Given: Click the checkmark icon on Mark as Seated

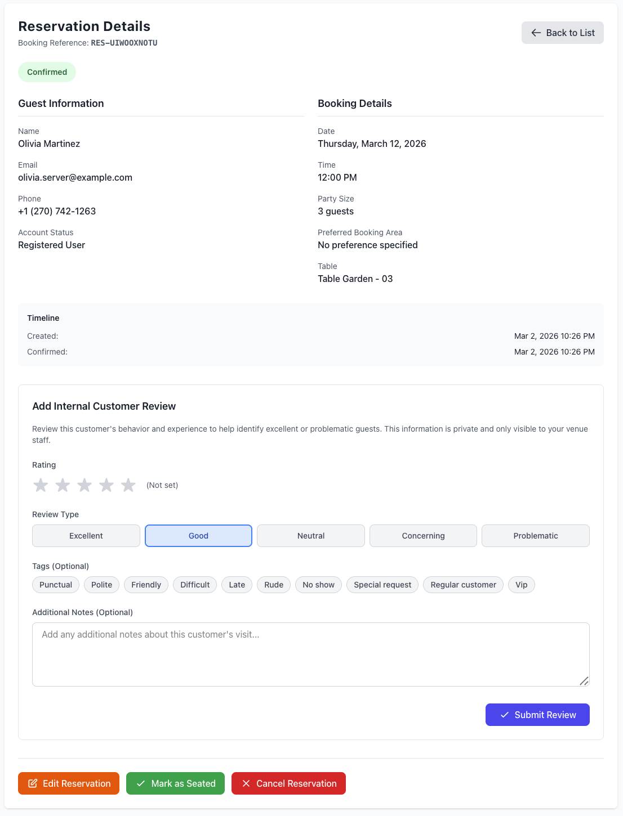Looking at the screenshot, I should pos(140,783).
